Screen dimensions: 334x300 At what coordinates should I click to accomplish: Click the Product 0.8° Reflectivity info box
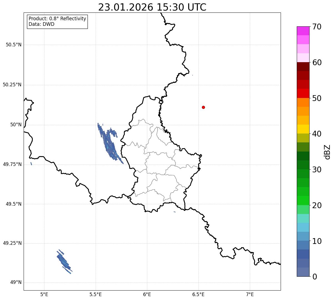[x=58, y=22]
